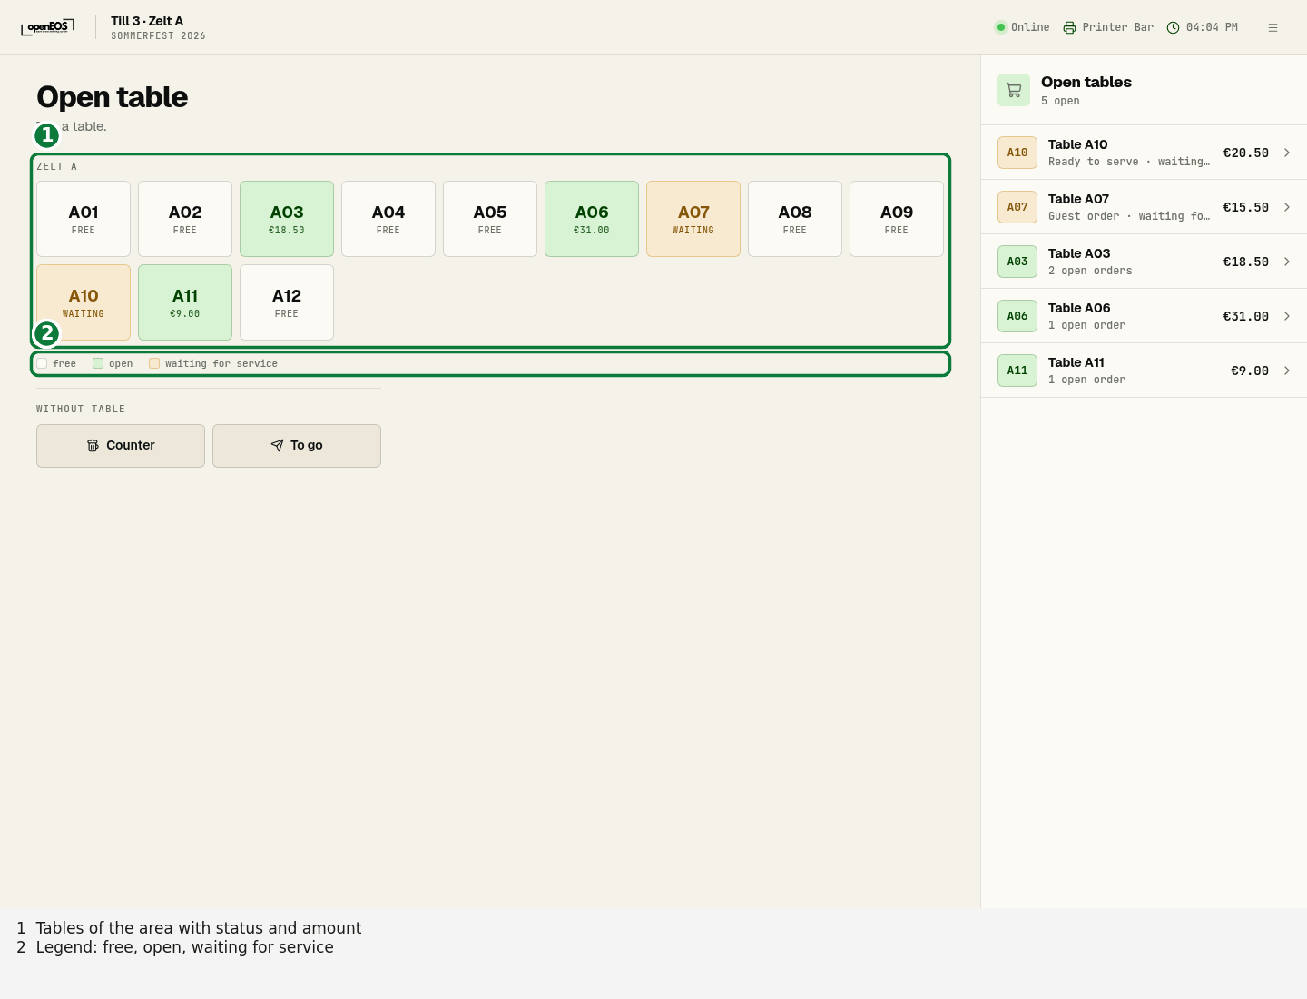This screenshot has width=1307, height=999.
Task: Open table A03 with €18.50
Action: [287, 219]
